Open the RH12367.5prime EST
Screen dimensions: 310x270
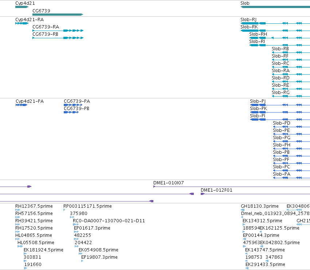pos(17,210)
